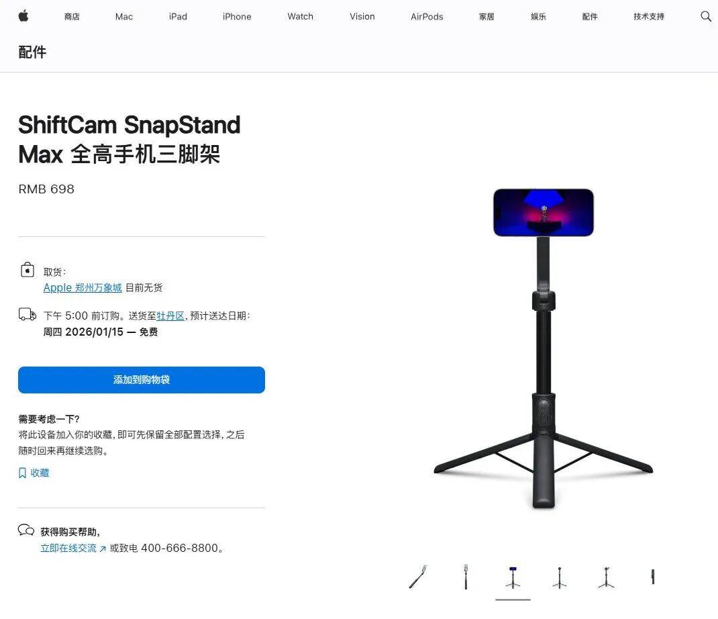Viewport: 718px width, 619px height.
Task: Open the Apple 郑州万象城 store link
Action: 83,288
